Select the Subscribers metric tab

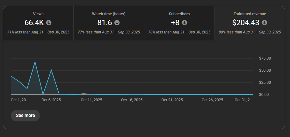179,14
